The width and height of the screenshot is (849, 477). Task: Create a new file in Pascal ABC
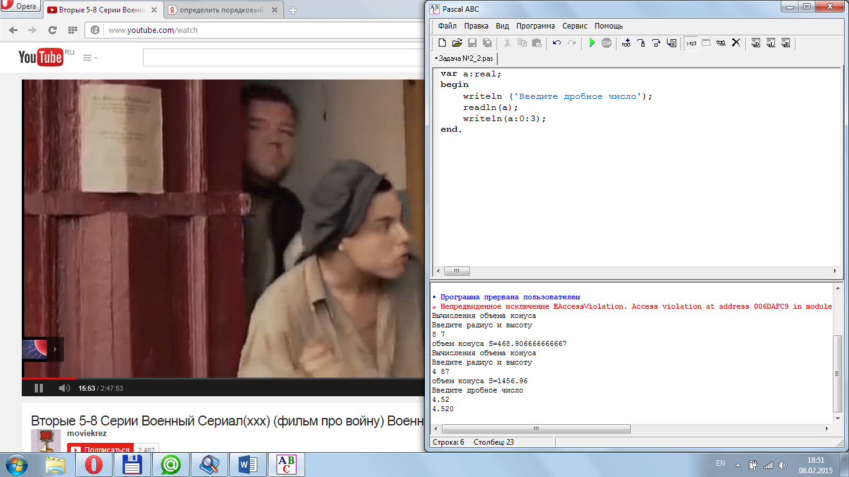tap(442, 43)
